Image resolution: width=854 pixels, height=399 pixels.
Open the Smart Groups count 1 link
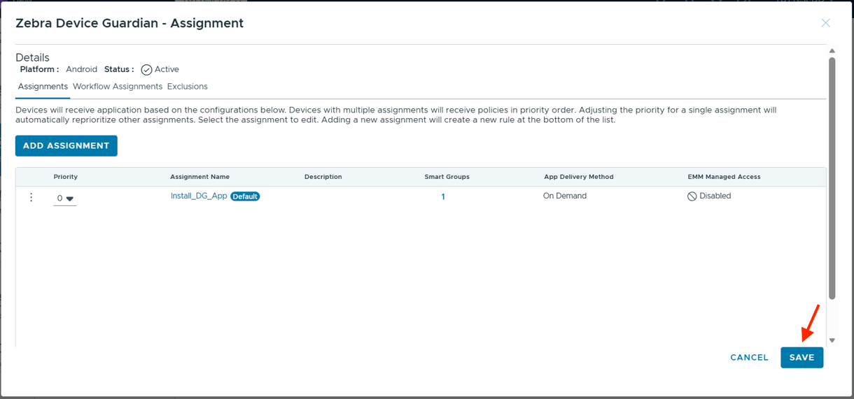443,197
